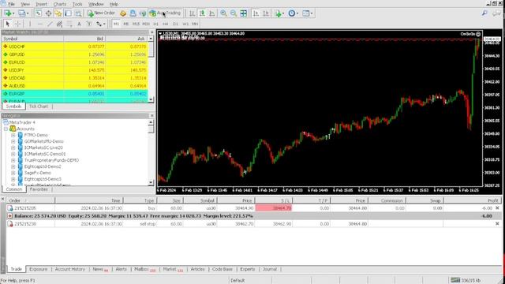Viewport: 505px width, 284px height.
Task: Collapse the Accounts tree node
Action: coord(6,129)
